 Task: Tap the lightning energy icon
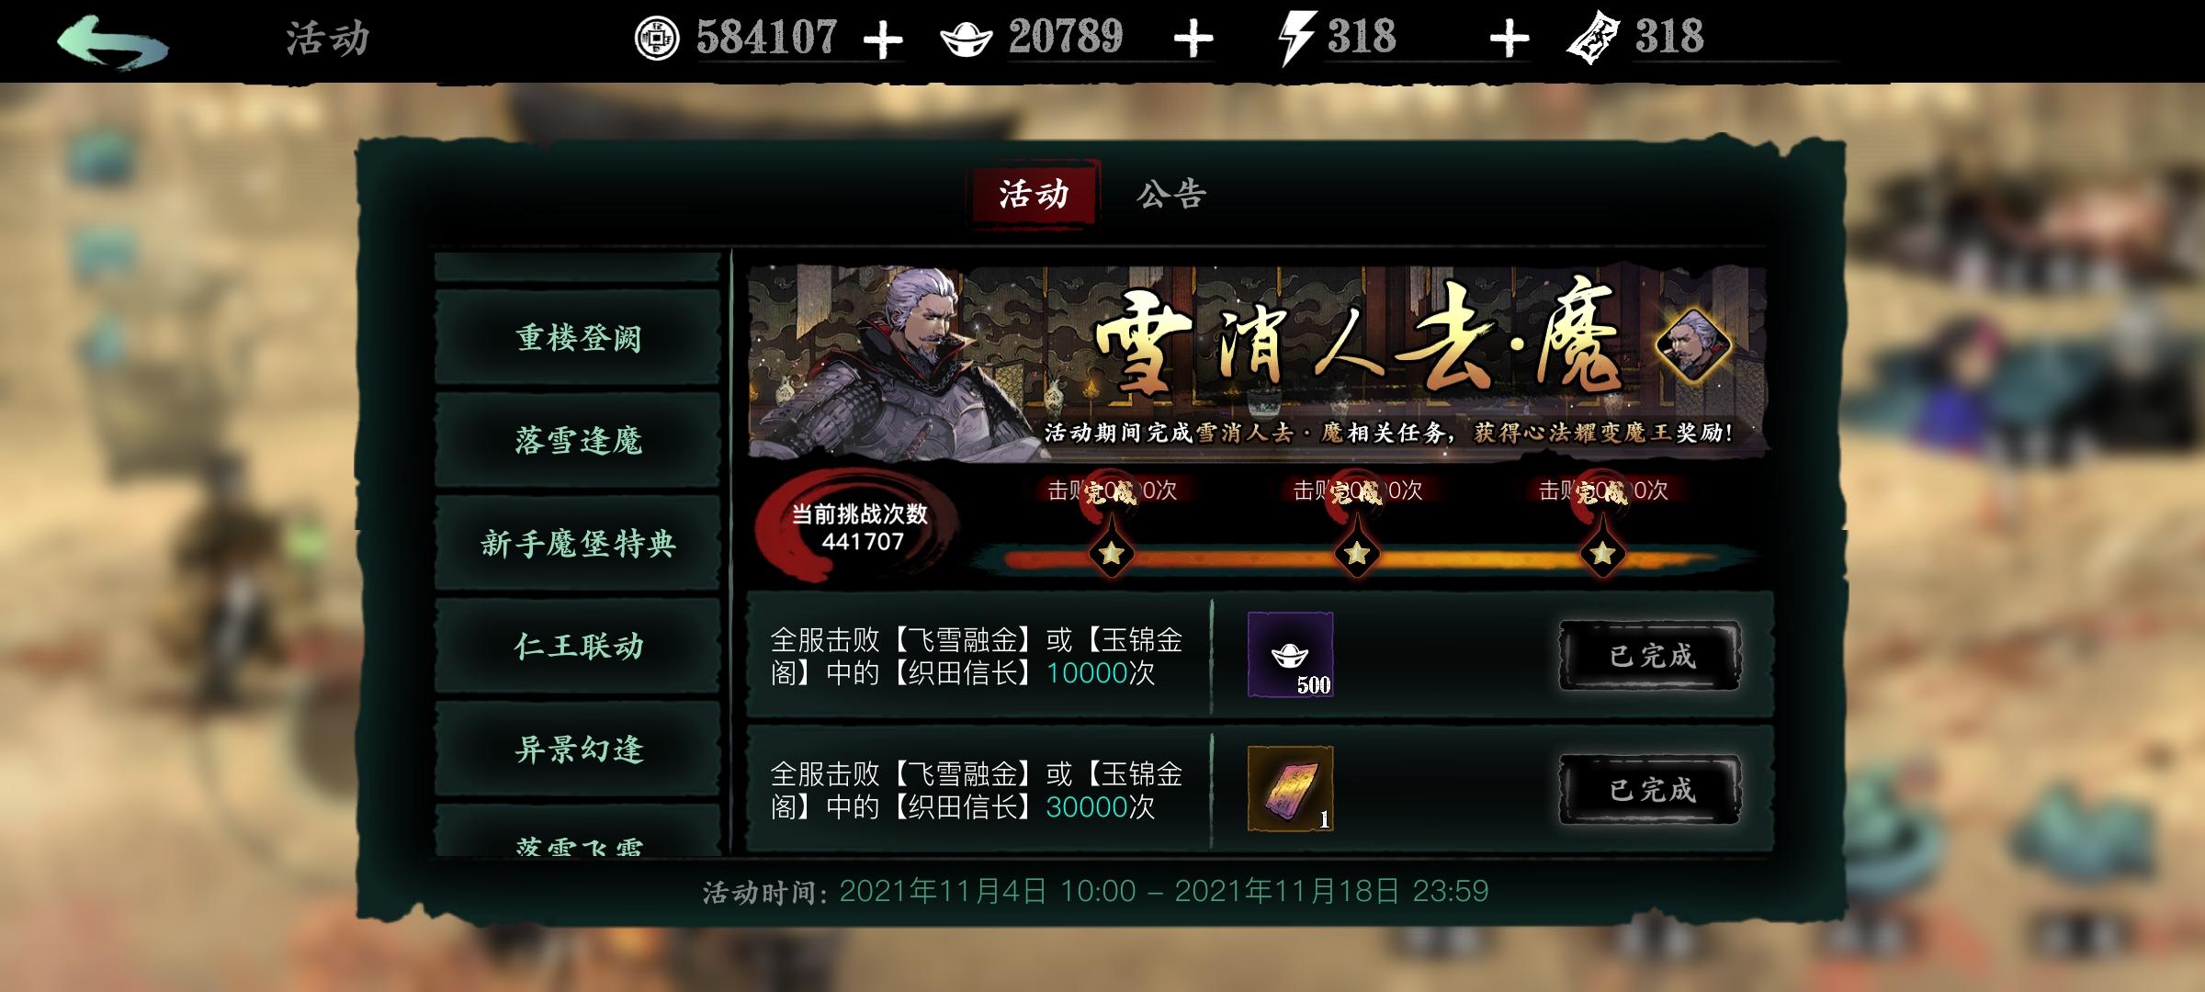click(x=1297, y=39)
